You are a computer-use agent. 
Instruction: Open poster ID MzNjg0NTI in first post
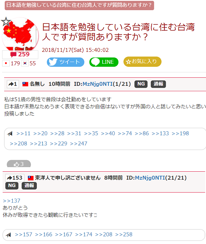[97, 84]
